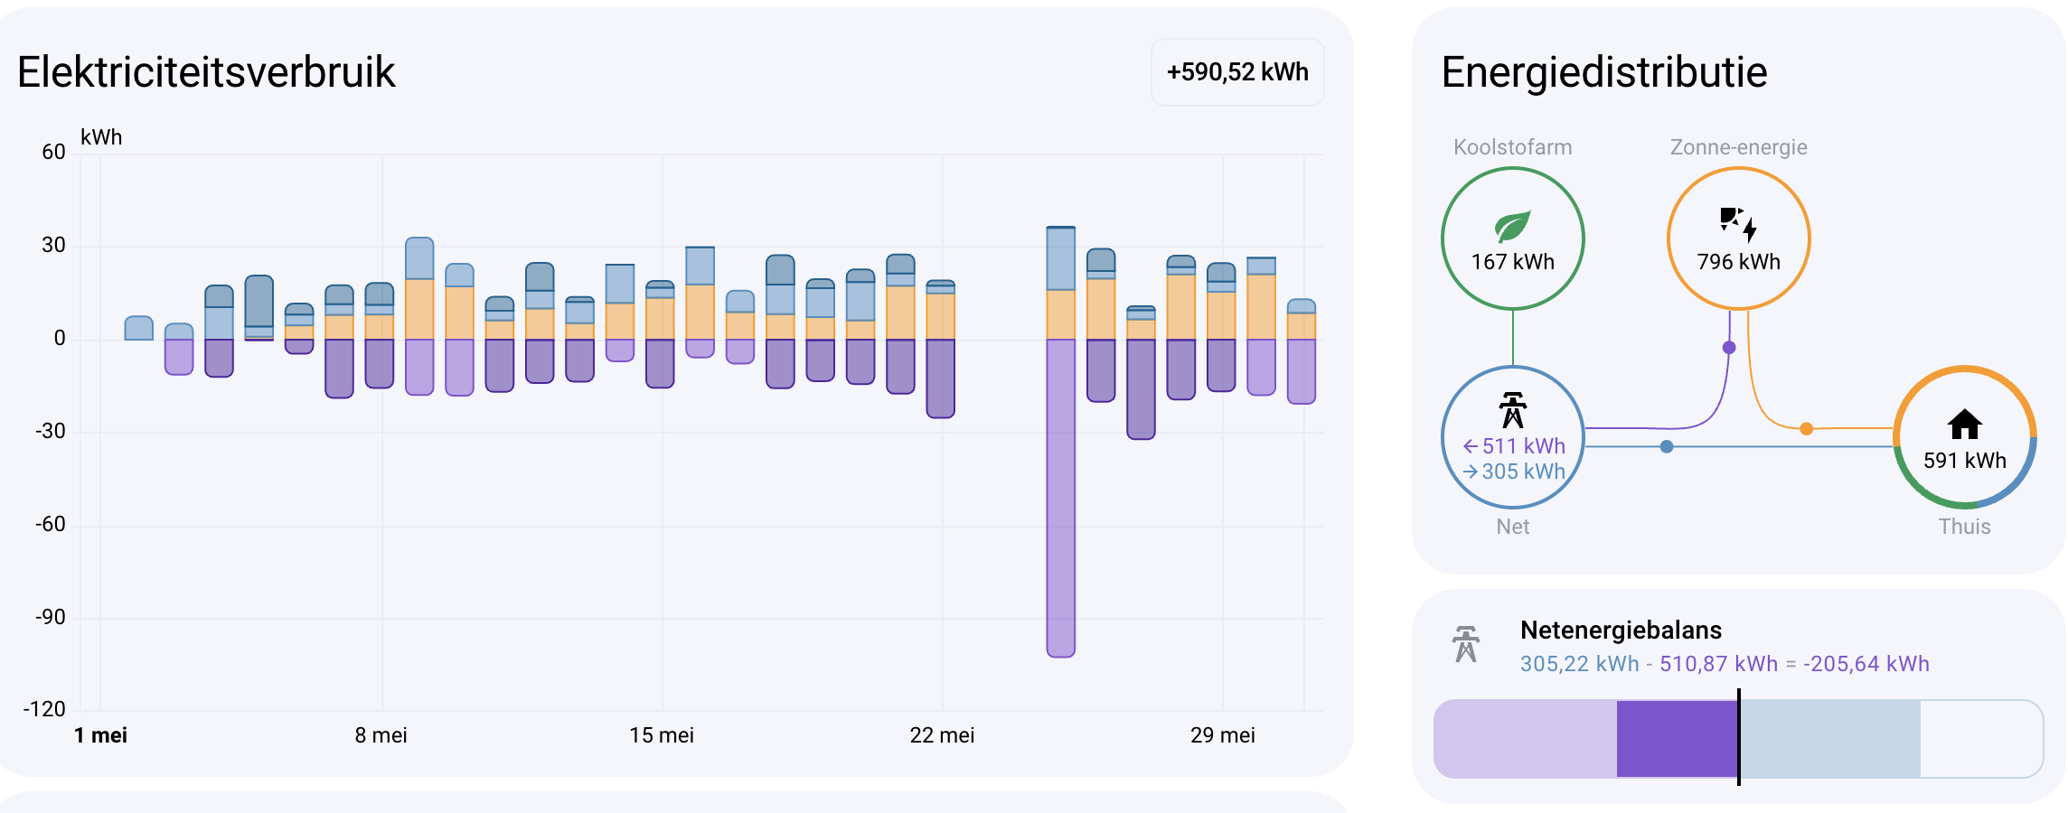This screenshot has height=813, width=2068.
Task: Click the green leaf Koolstofarm icon
Action: coord(1512,226)
